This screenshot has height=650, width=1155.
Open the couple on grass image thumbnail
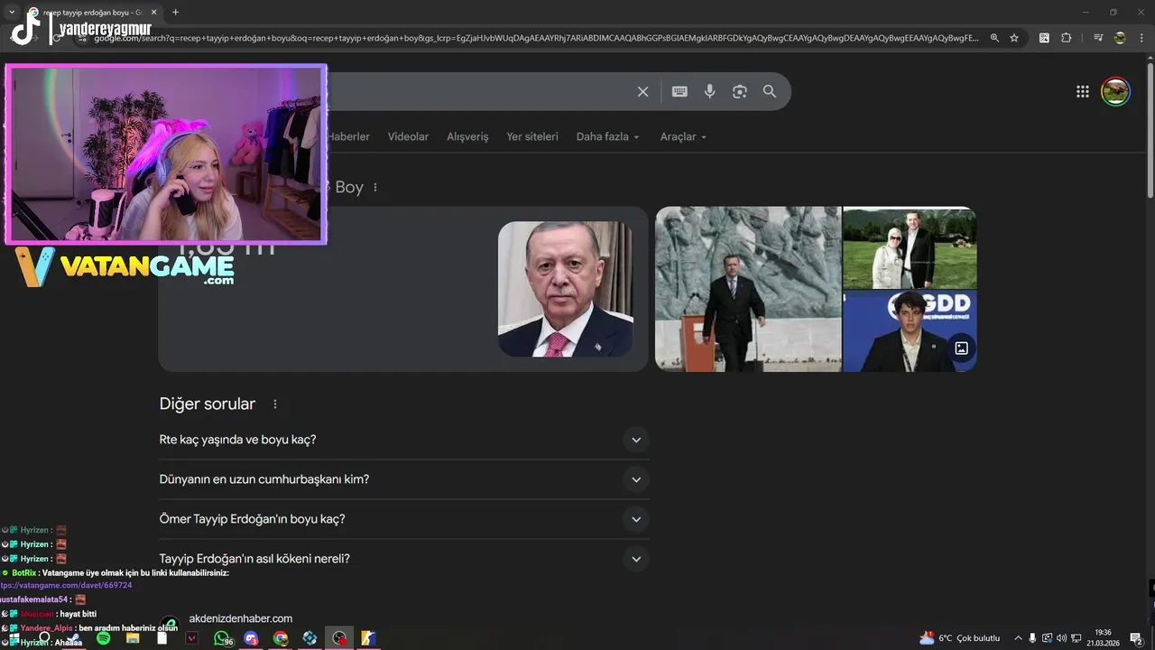pyautogui.click(x=910, y=247)
